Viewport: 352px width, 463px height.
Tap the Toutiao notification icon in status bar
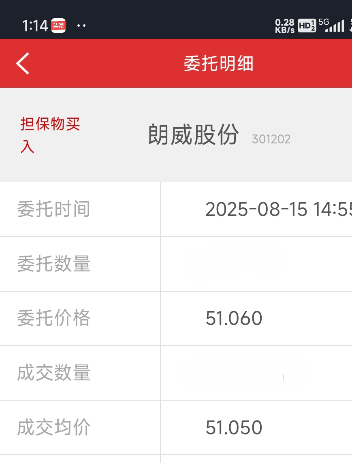tap(58, 26)
